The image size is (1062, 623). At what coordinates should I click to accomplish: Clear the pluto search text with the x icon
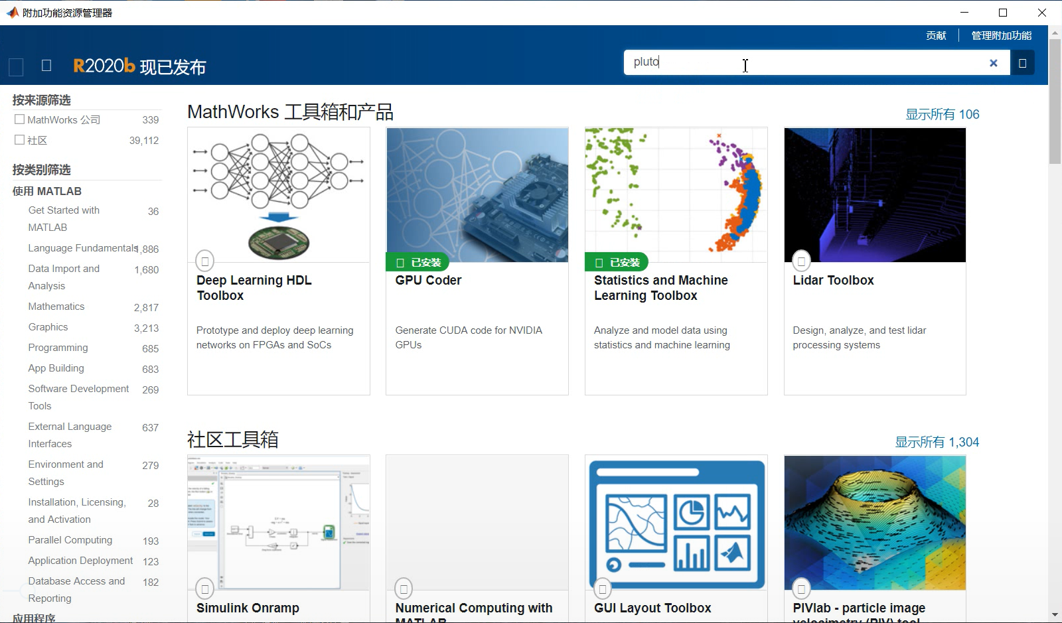[994, 62]
